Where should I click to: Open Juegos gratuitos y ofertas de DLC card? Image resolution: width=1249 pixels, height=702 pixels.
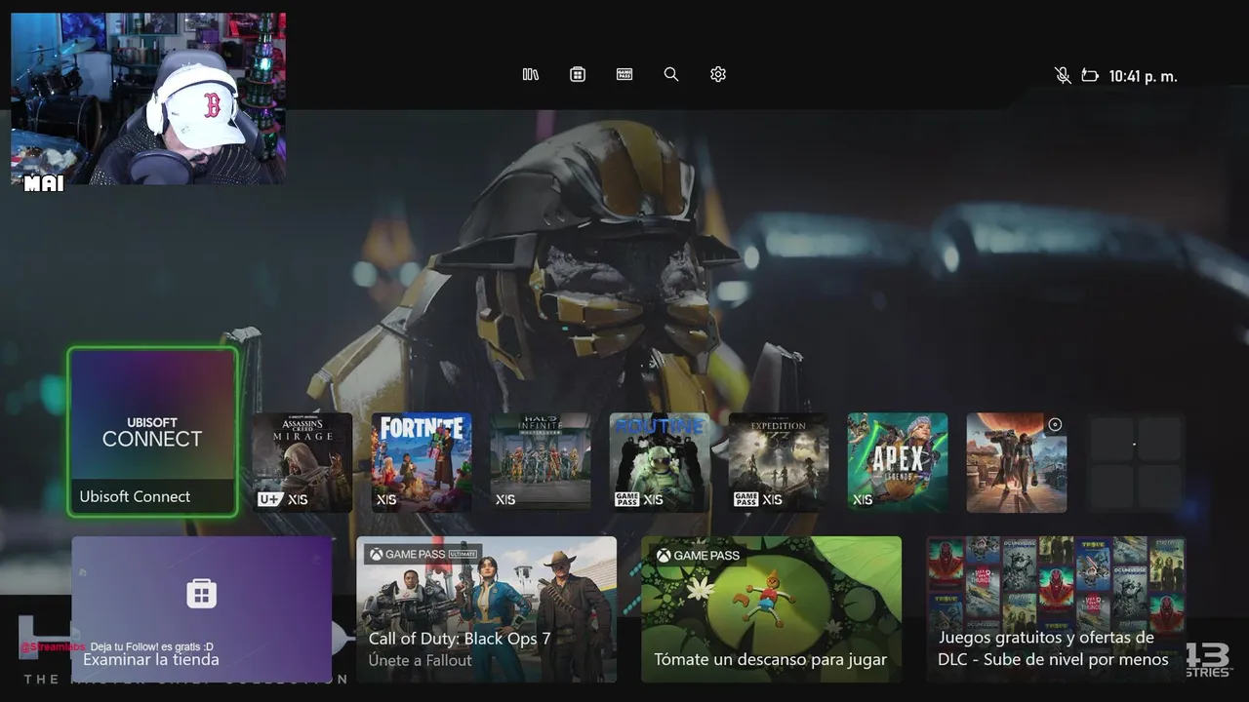[1056, 609]
